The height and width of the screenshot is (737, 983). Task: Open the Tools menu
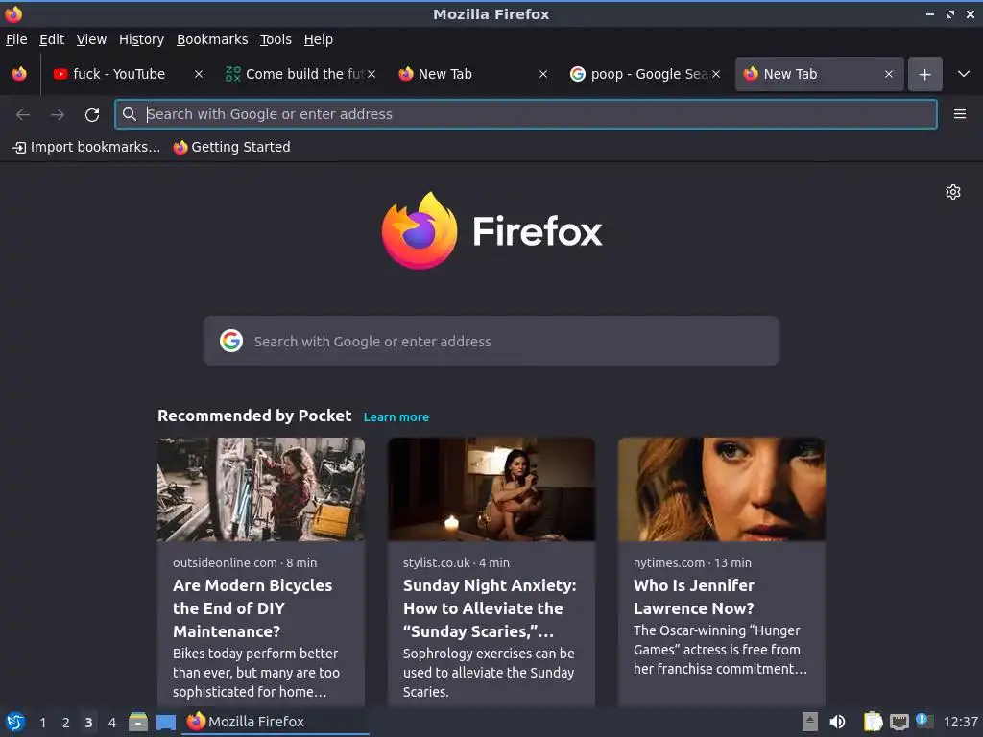click(276, 39)
